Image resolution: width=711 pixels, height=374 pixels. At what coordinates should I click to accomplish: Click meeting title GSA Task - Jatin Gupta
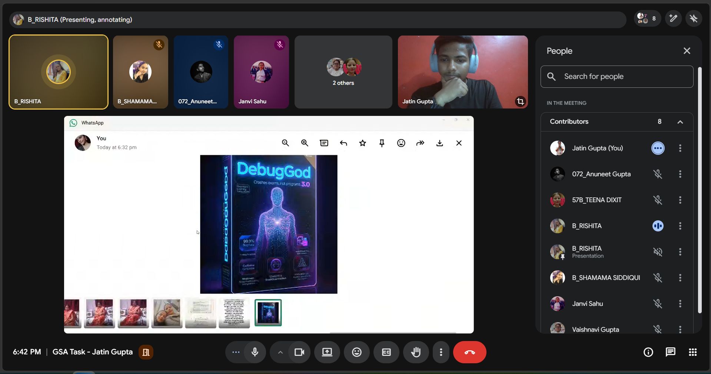coord(93,352)
